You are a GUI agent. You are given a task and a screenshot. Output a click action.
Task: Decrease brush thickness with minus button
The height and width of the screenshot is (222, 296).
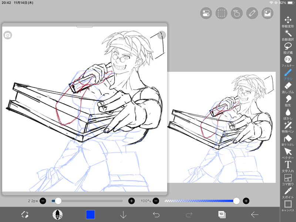point(43,201)
